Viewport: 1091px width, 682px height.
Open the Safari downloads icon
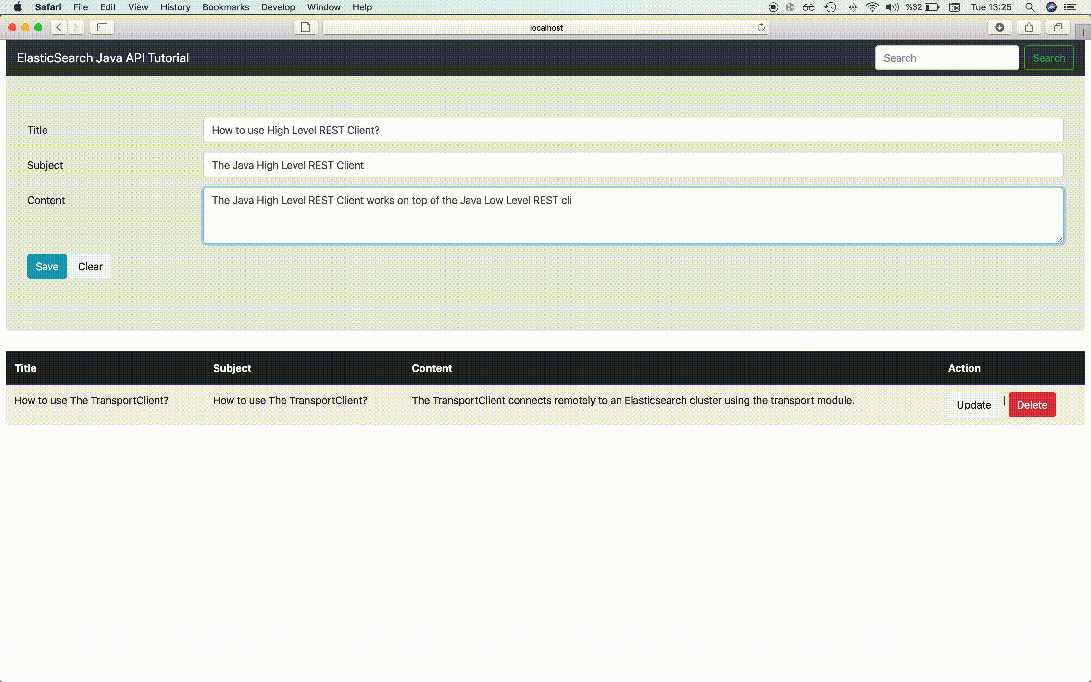tap(999, 28)
